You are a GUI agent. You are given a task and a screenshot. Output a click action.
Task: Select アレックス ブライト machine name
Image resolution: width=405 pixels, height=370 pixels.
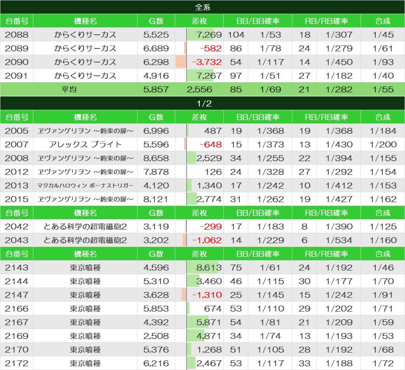[85, 144]
